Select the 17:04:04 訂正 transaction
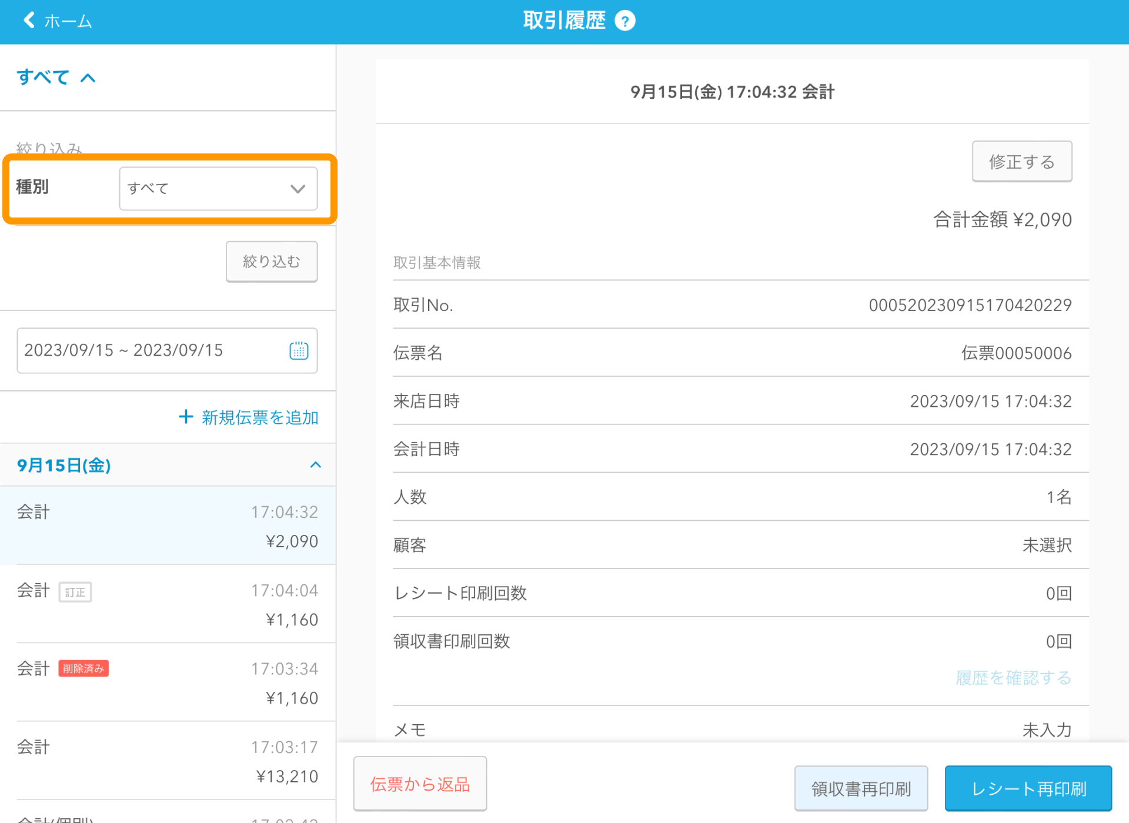 [168, 604]
